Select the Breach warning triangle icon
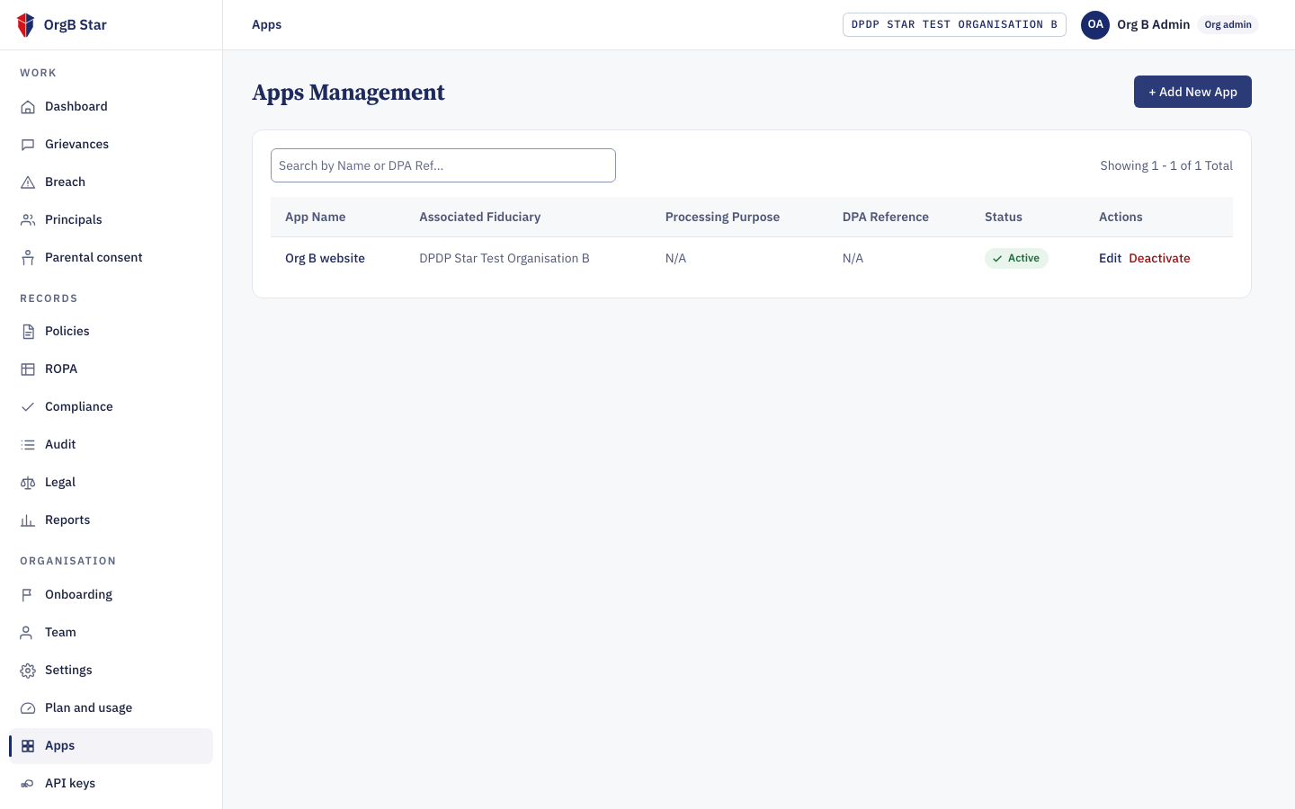 coord(28,182)
